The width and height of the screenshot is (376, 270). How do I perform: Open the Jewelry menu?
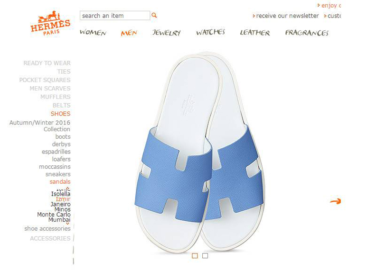click(167, 32)
